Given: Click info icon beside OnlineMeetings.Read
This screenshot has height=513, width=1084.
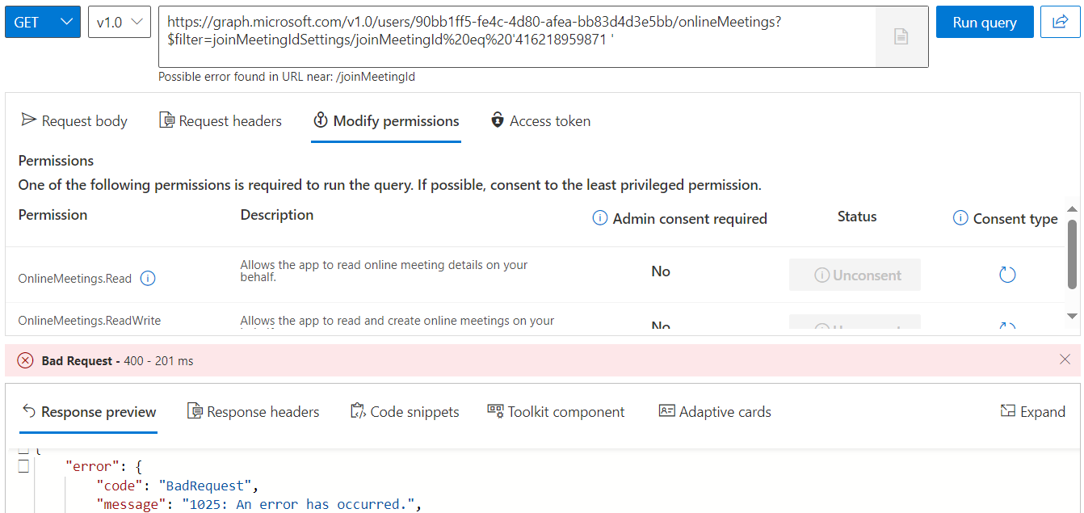Looking at the screenshot, I should tap(148, 279).
